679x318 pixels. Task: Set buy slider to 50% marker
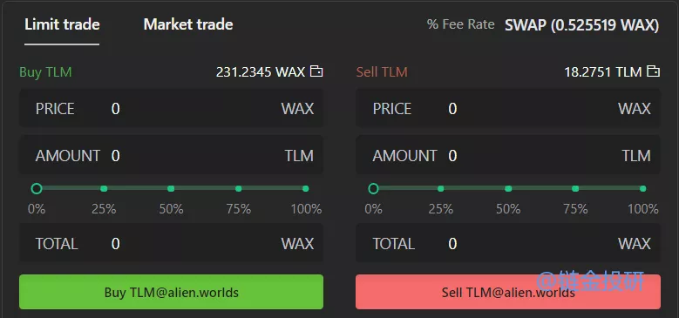(x=171, y=189)
